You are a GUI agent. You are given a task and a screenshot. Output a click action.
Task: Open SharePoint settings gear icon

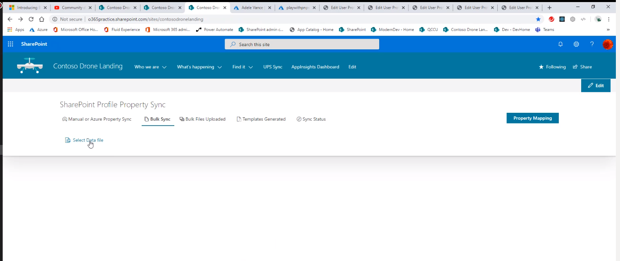[x=576, y=44]
